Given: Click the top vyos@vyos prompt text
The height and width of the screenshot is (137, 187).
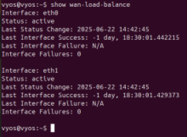Looking at the screenshot, I should (24, 5).
